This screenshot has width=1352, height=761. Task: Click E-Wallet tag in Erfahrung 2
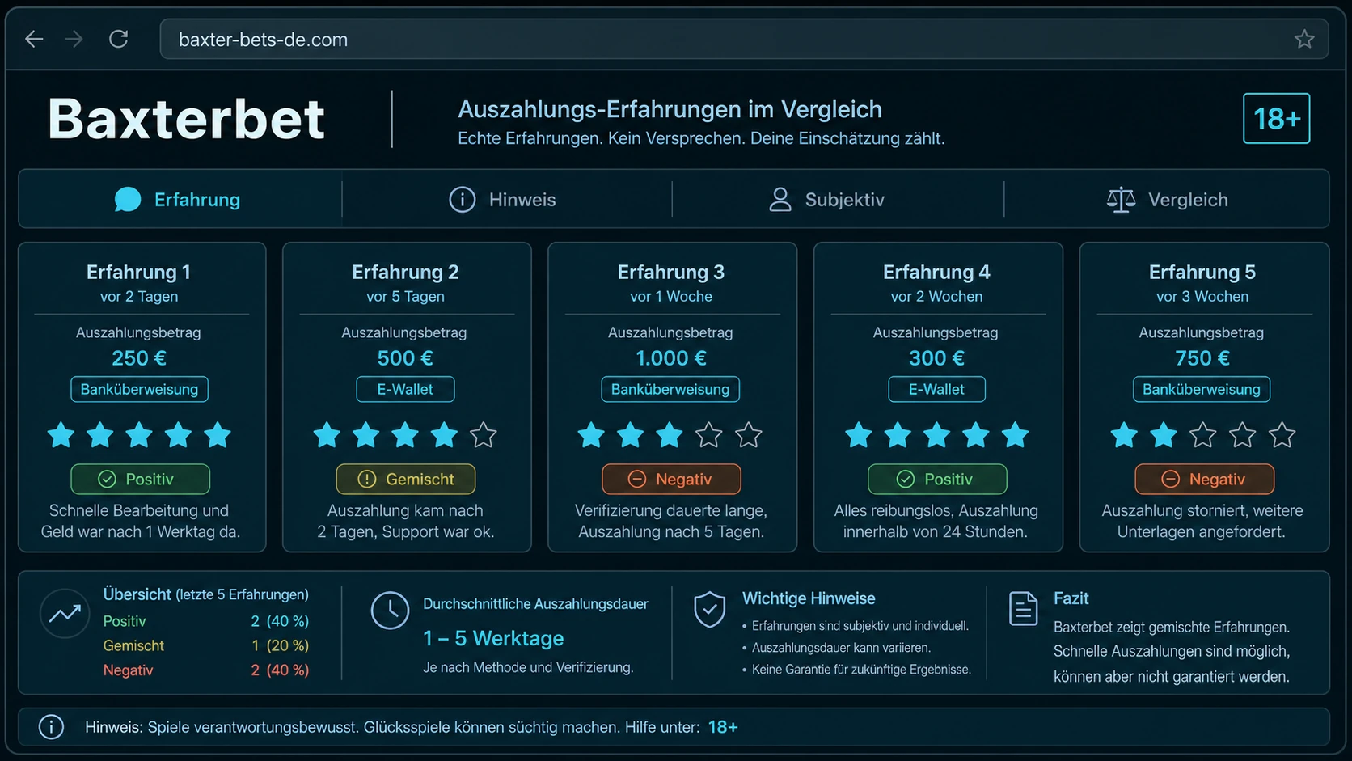(405, 389)
